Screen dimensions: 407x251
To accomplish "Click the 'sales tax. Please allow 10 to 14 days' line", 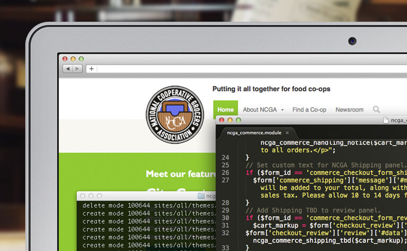I will [334, 195].
